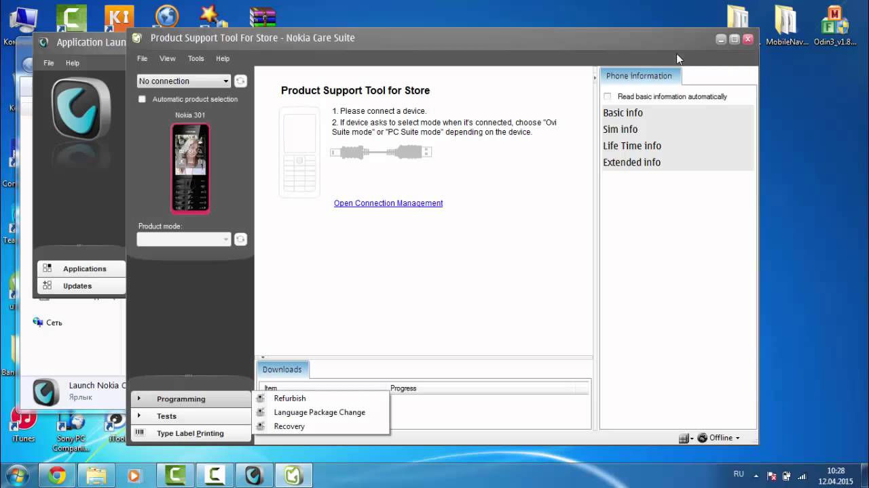
Task: Click the Product Support Tool taskbar icon
Action: [293, 475]
